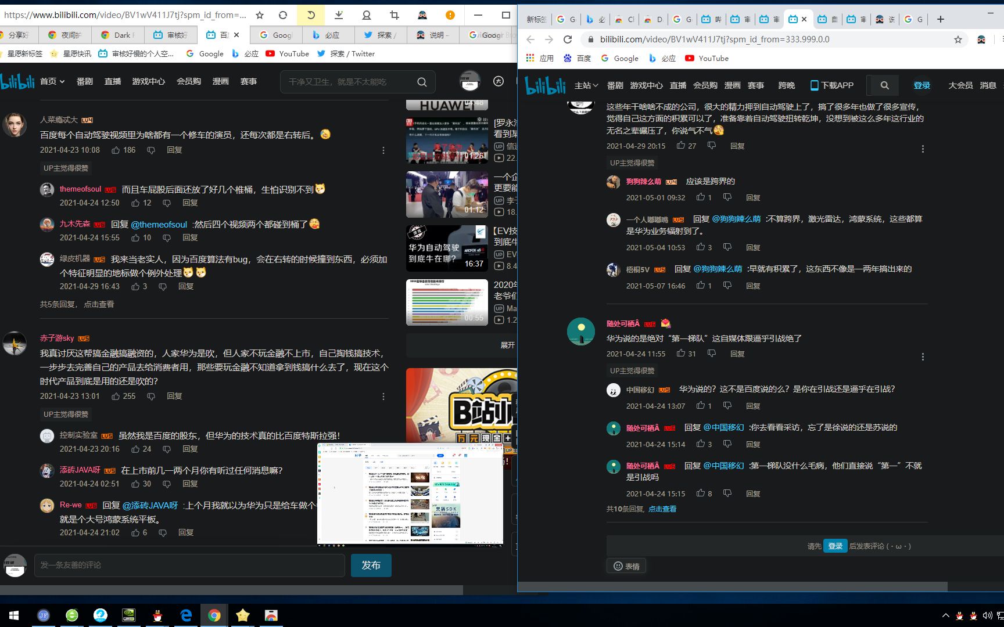Open 下载APP in right bilibili header
Image resolution: width=1004 pixels, height=627 pixels.
[x=832, y=85]
